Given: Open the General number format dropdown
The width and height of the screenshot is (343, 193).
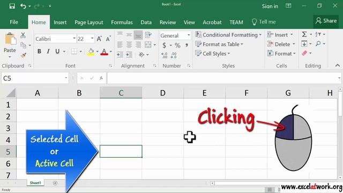Looking at the screenshot, I should (x=189, y=35).
